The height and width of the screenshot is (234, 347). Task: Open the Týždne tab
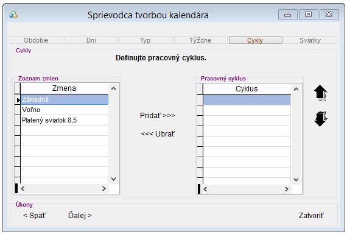200,40
